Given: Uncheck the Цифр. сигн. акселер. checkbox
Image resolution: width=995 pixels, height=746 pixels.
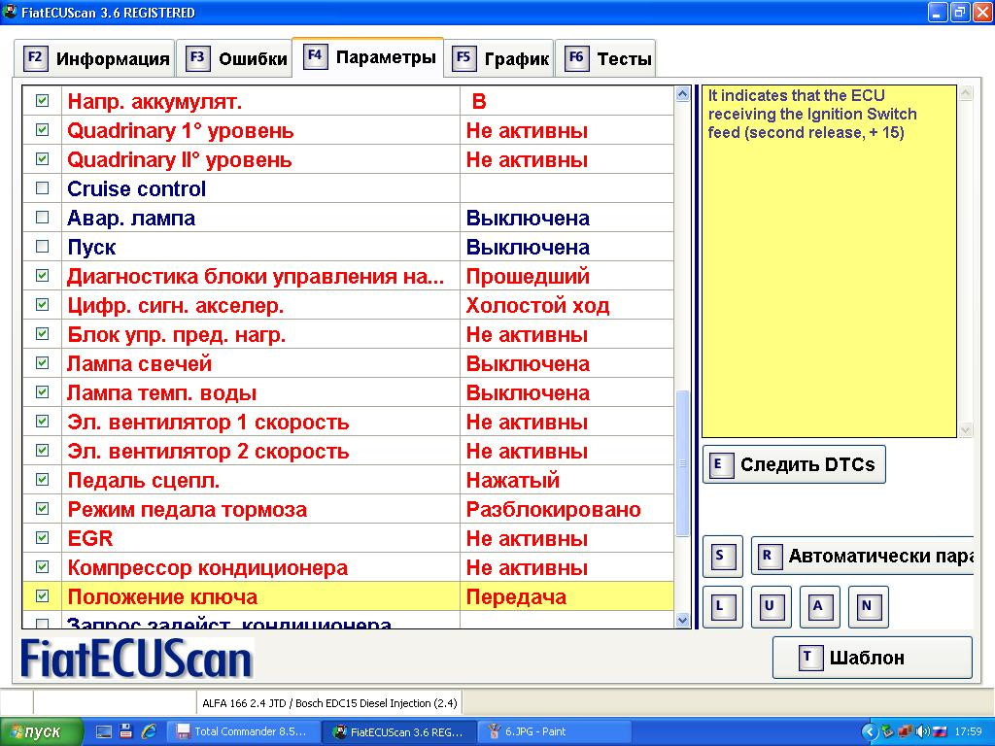Looking at the screenshot, I should click(42, 305).
